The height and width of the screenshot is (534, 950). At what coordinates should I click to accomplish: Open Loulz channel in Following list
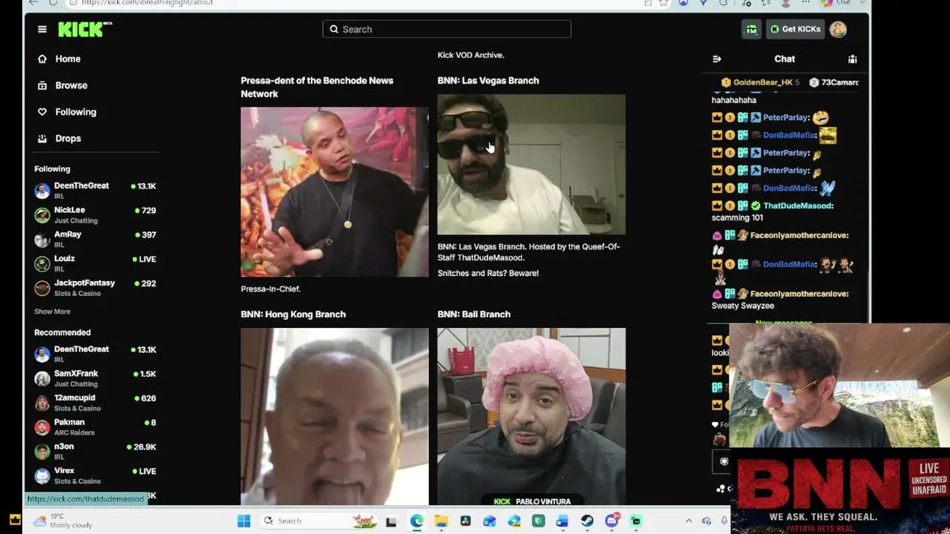(x=95, y=263)
